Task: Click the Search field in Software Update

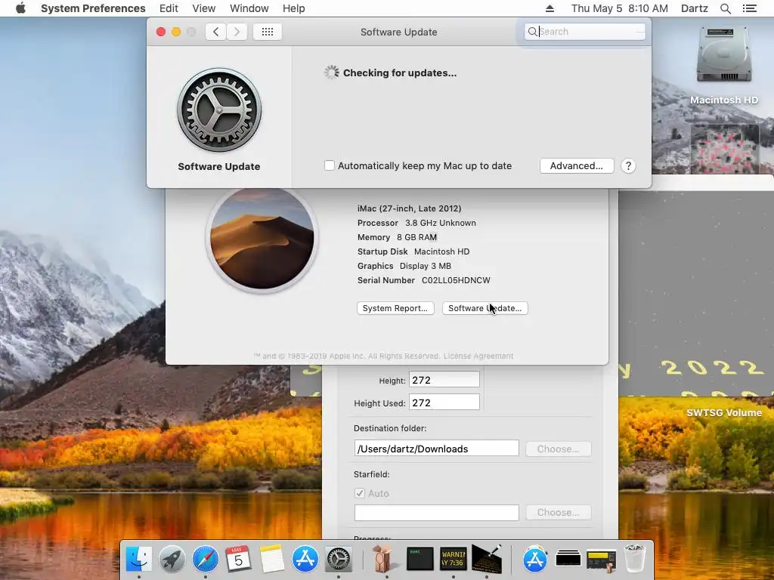Action: point(585,32)
